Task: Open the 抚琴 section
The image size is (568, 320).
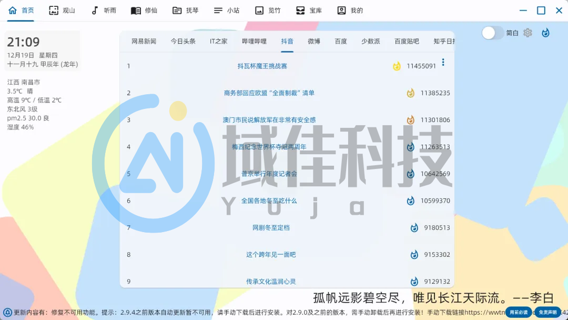Action: [186, 11]
